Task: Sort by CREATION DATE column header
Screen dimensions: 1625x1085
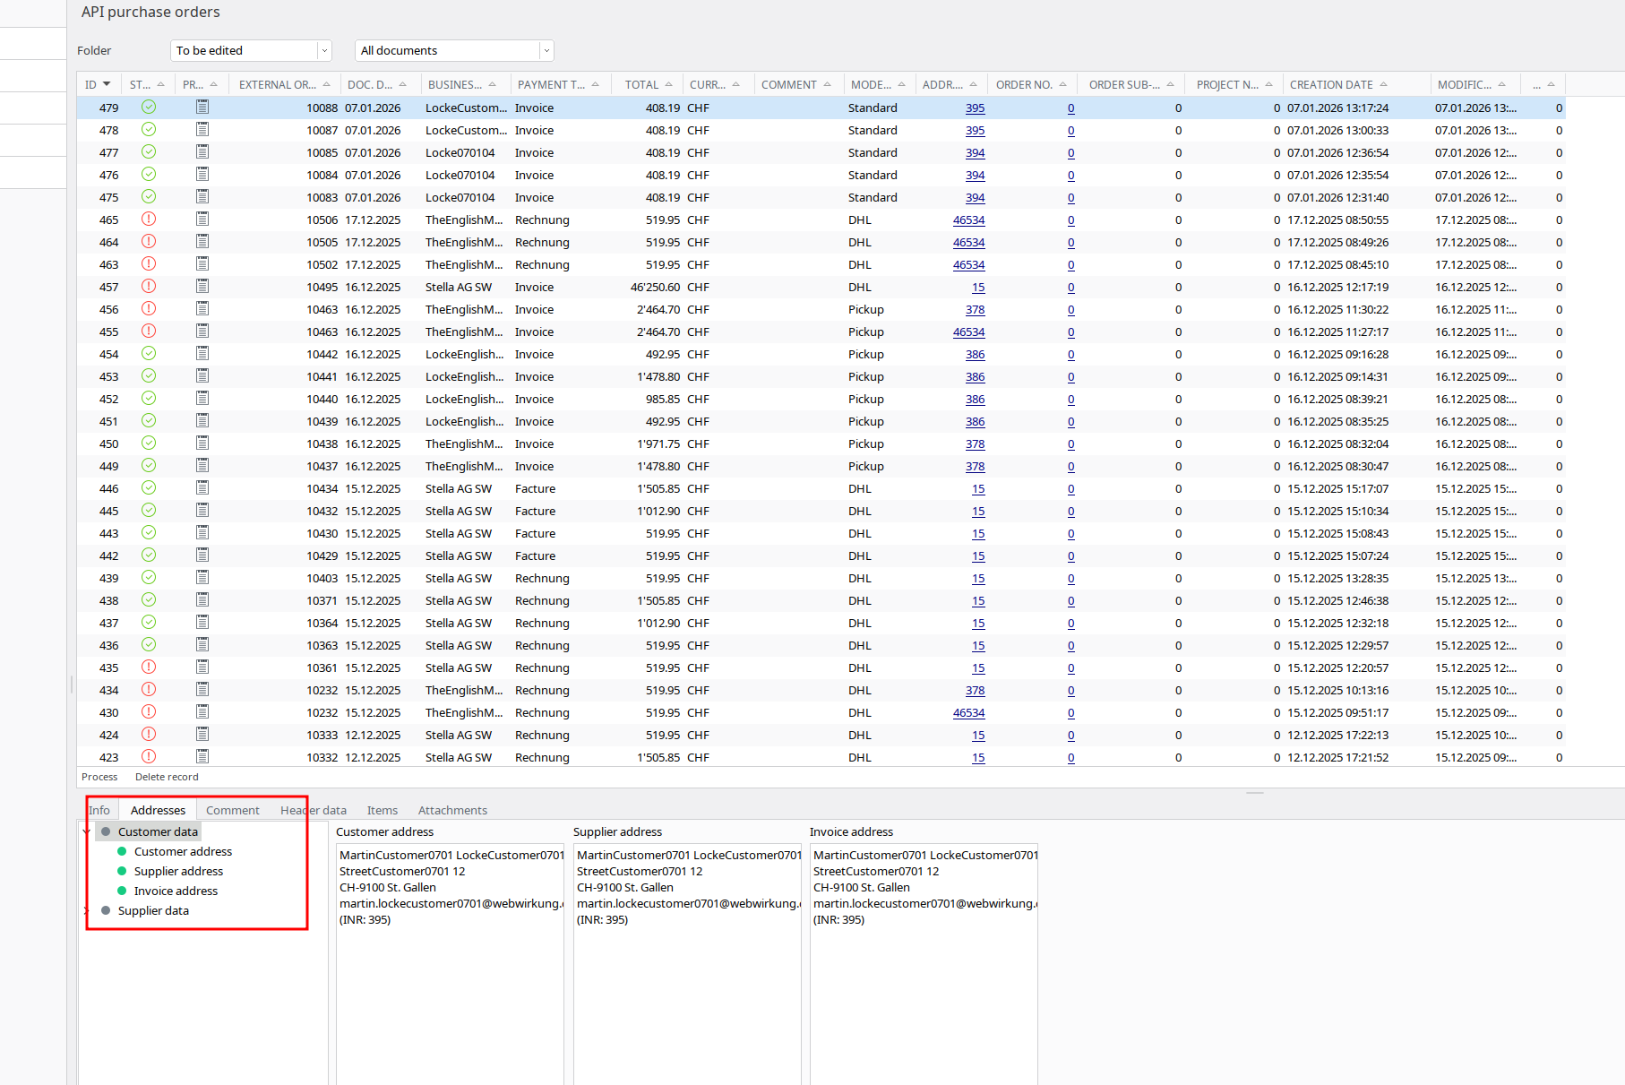Action: coord(1331,84)
